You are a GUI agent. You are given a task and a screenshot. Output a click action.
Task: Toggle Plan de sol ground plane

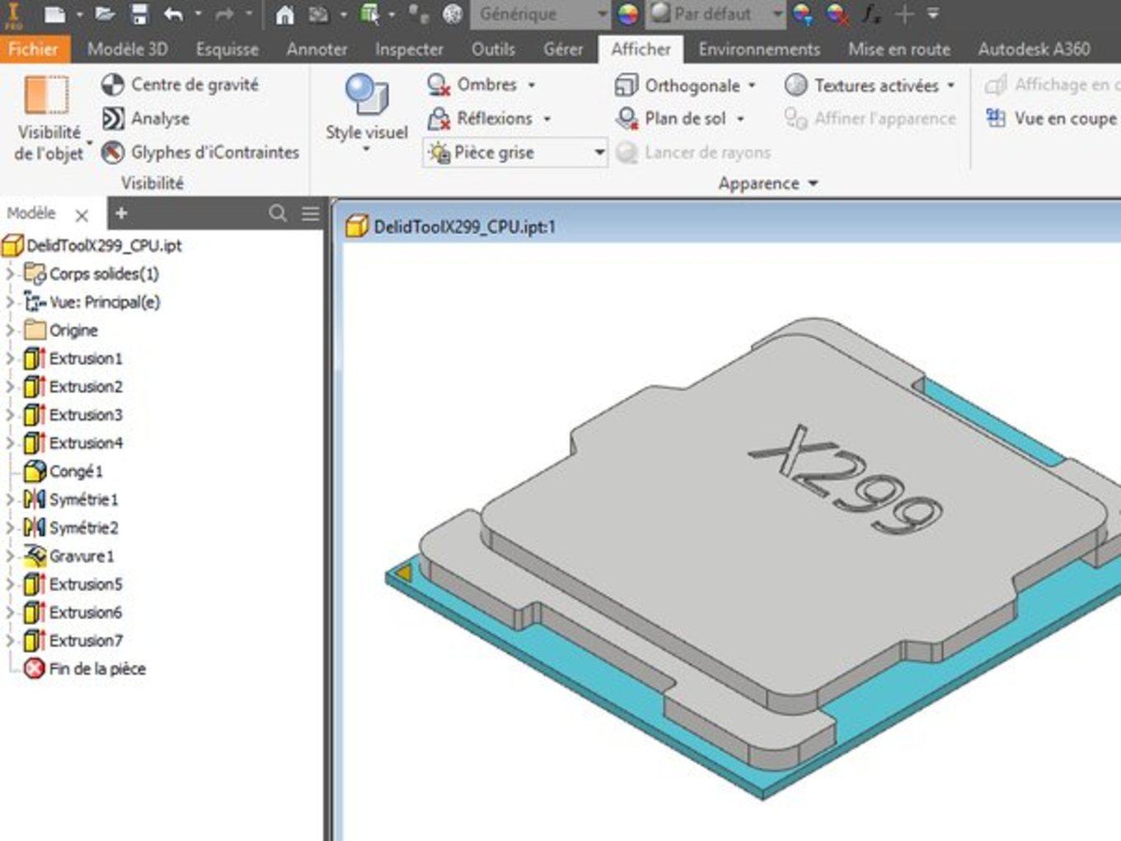(671, 119)
